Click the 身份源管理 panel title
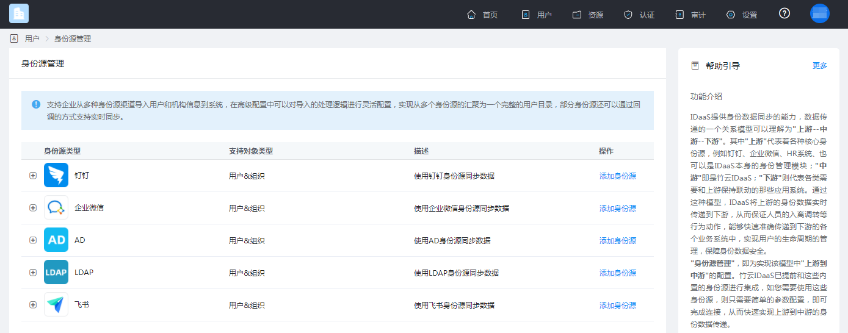Image resolution: width=848 pixels, height=333 pixels. (43, 63)
